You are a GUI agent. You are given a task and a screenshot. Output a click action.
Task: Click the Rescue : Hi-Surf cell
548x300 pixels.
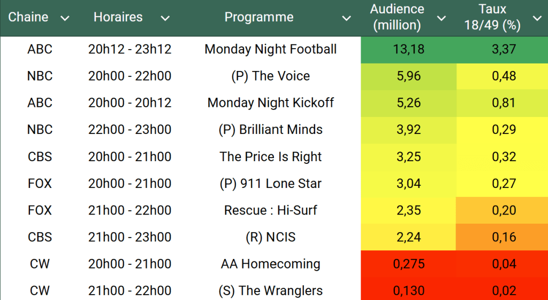pos(271,210)
